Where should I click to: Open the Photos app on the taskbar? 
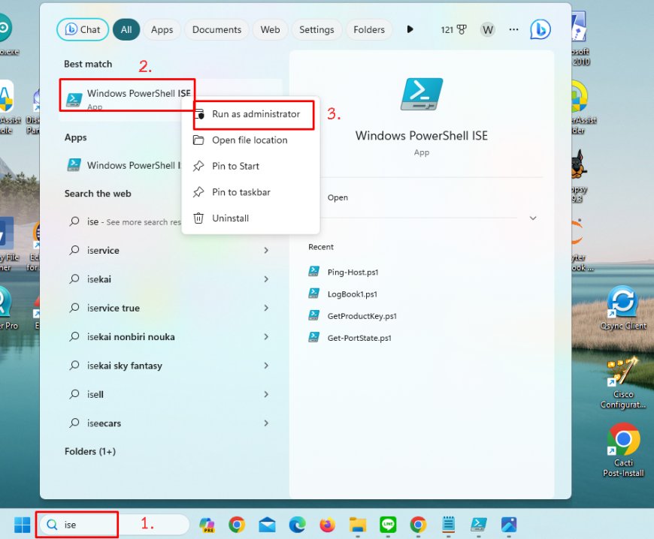(509, 525)
